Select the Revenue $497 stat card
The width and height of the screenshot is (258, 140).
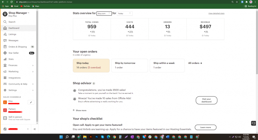tap(205, 29)
